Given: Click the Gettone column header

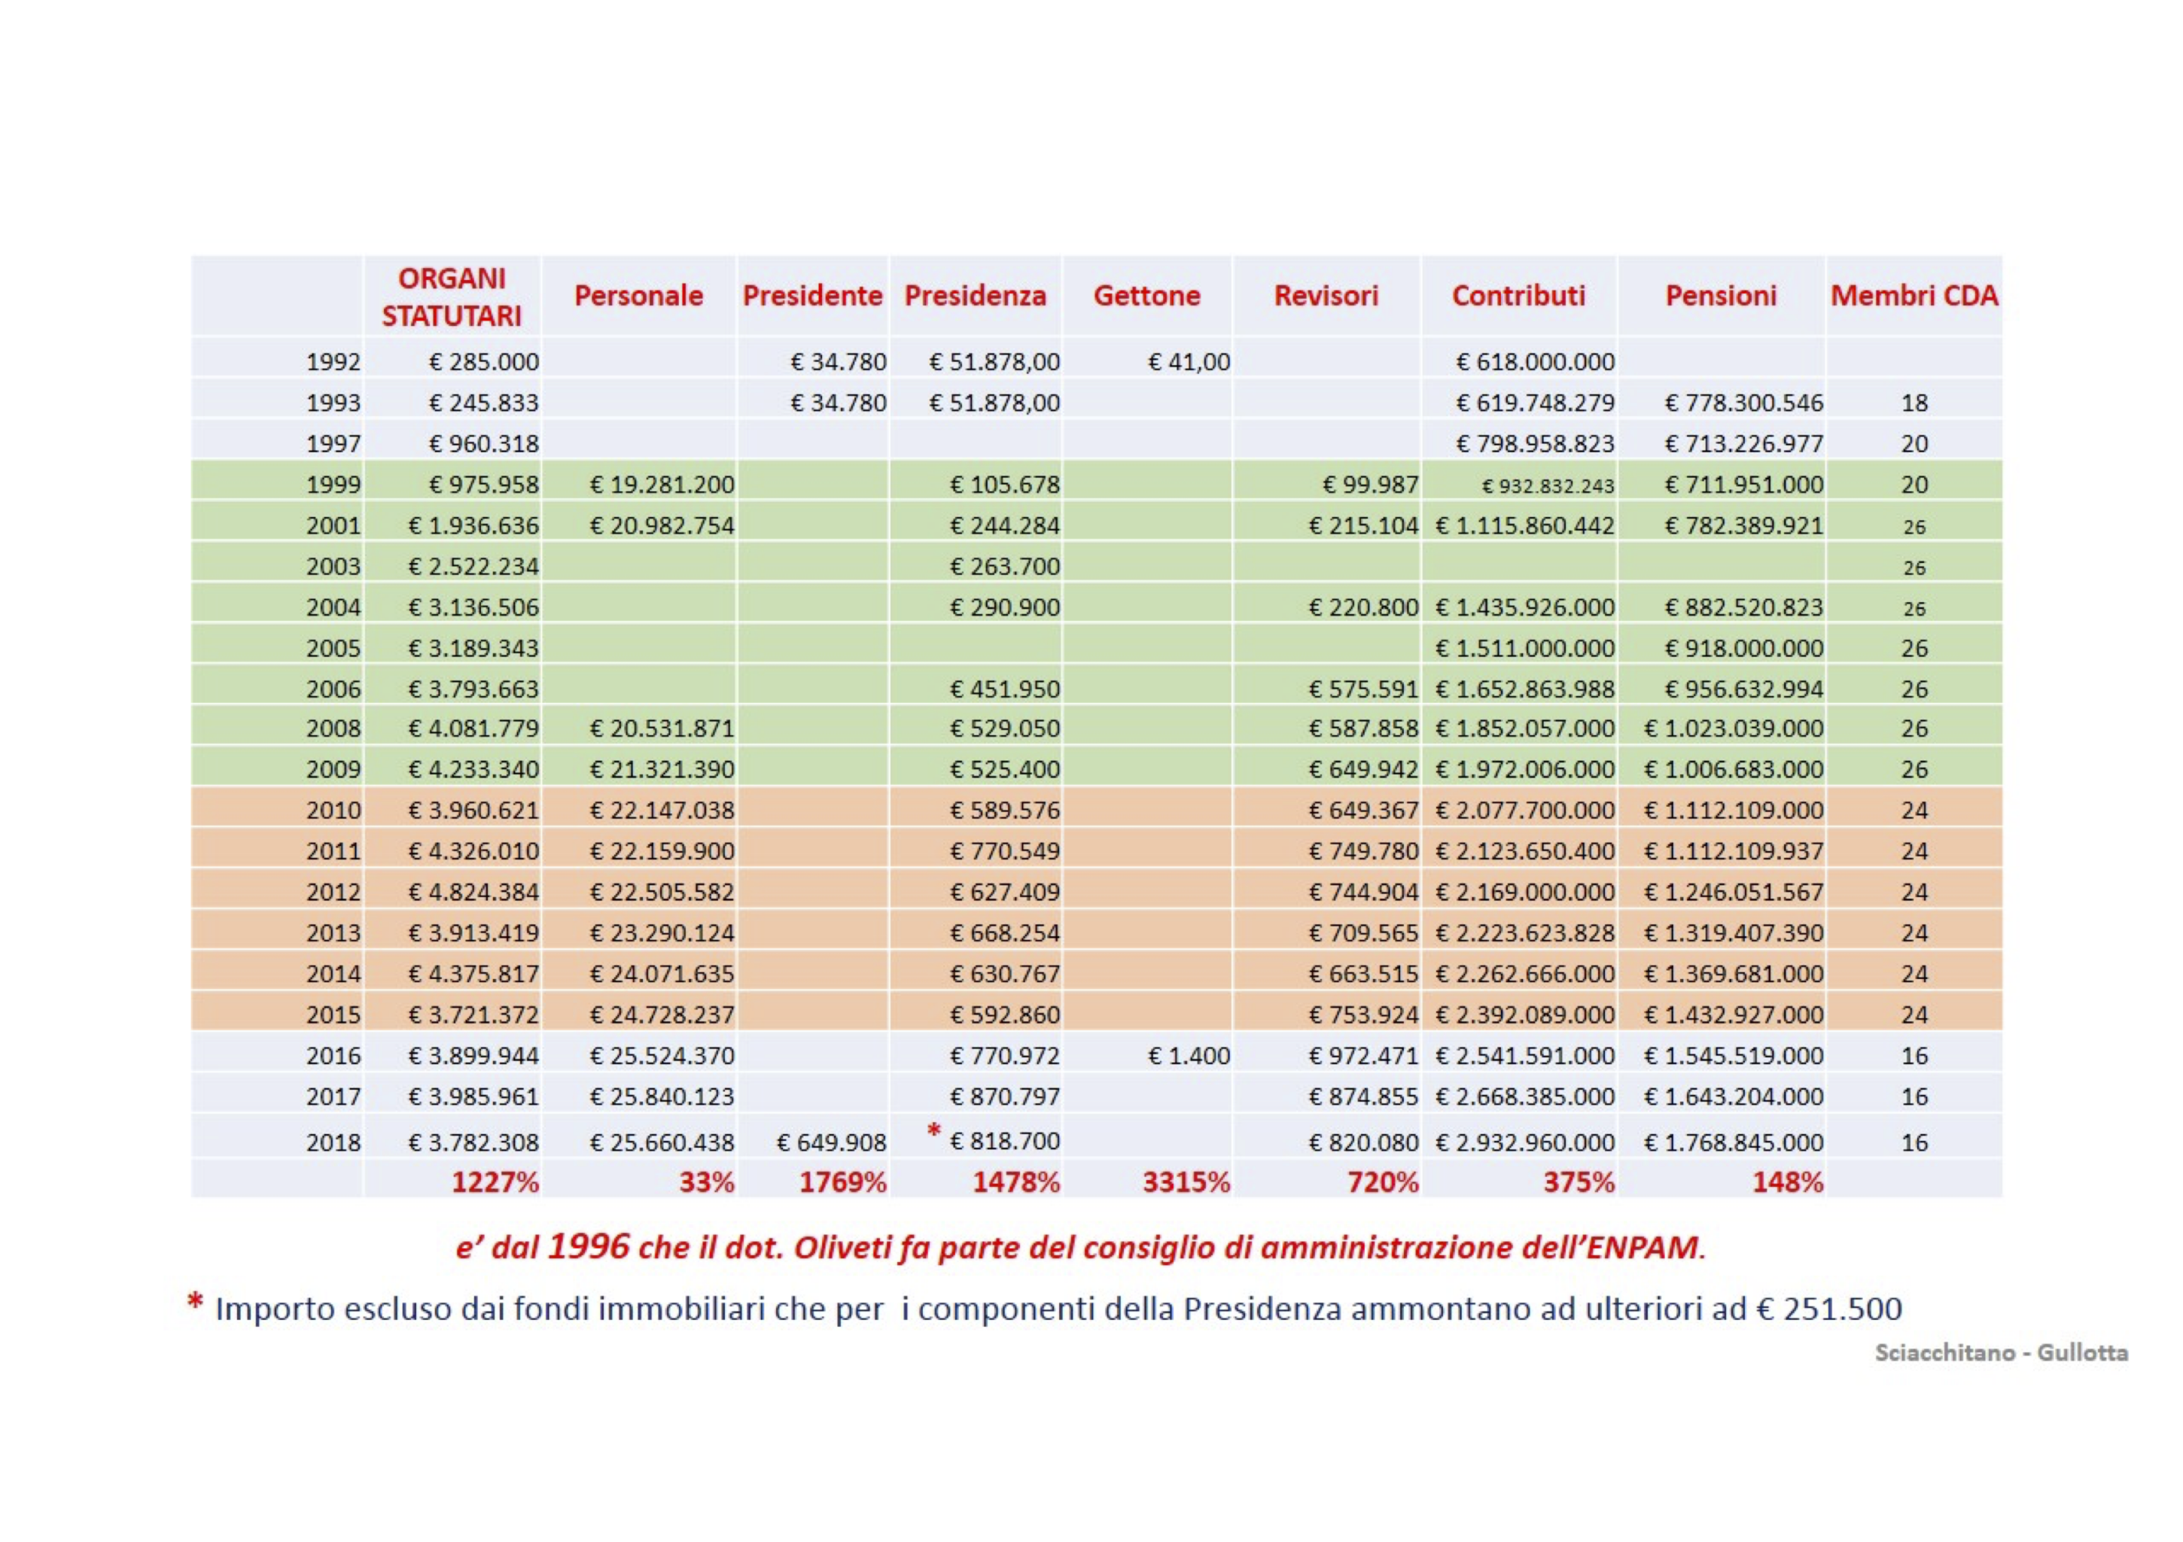Looking at the screenshot, I should coord(1146,296).
